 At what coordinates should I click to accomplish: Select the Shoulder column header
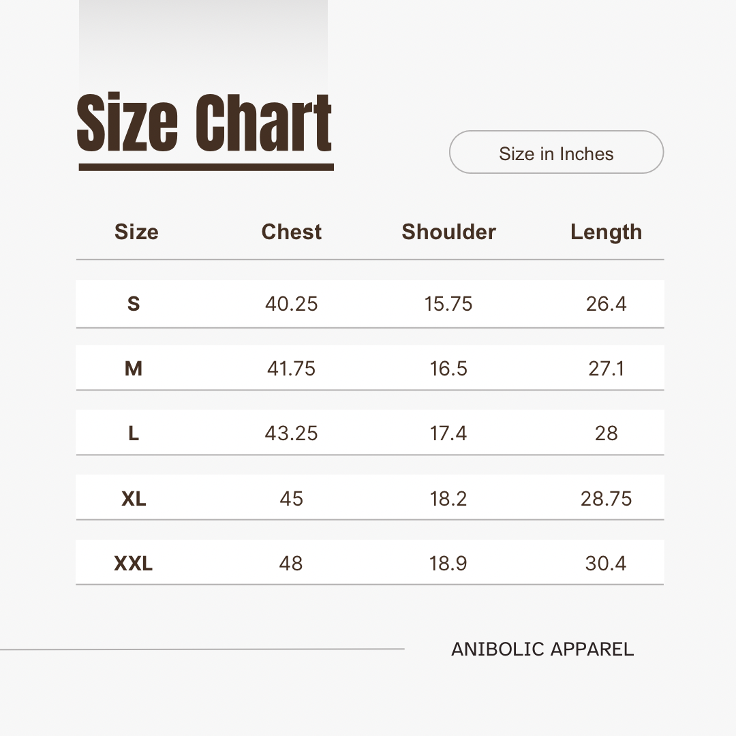[448, 232]
